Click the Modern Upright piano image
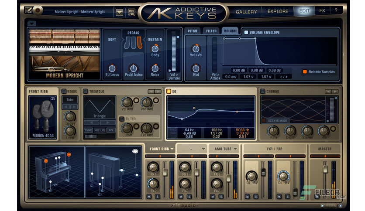Image resolution: width=365 pixels, height=211 pixels. pos(65,54)
